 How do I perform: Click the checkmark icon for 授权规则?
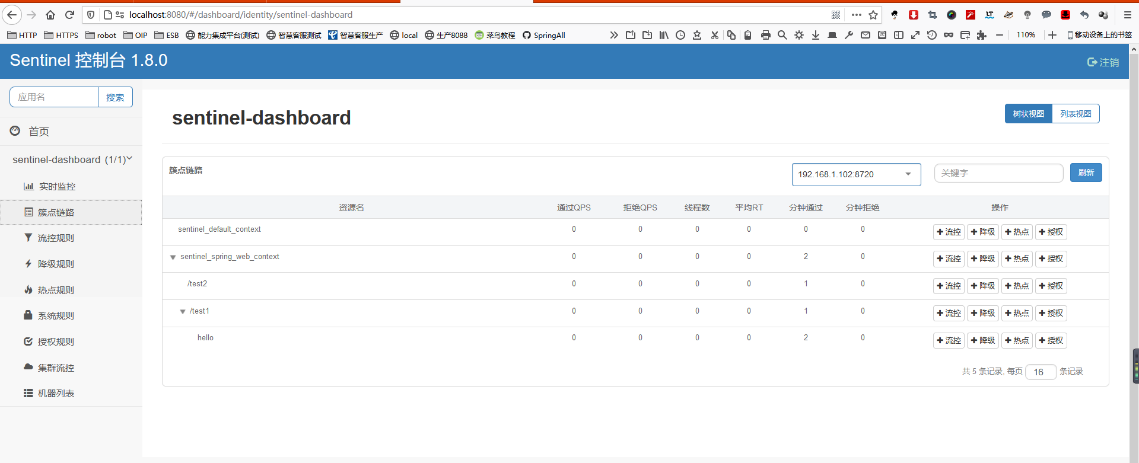point(28,341)
